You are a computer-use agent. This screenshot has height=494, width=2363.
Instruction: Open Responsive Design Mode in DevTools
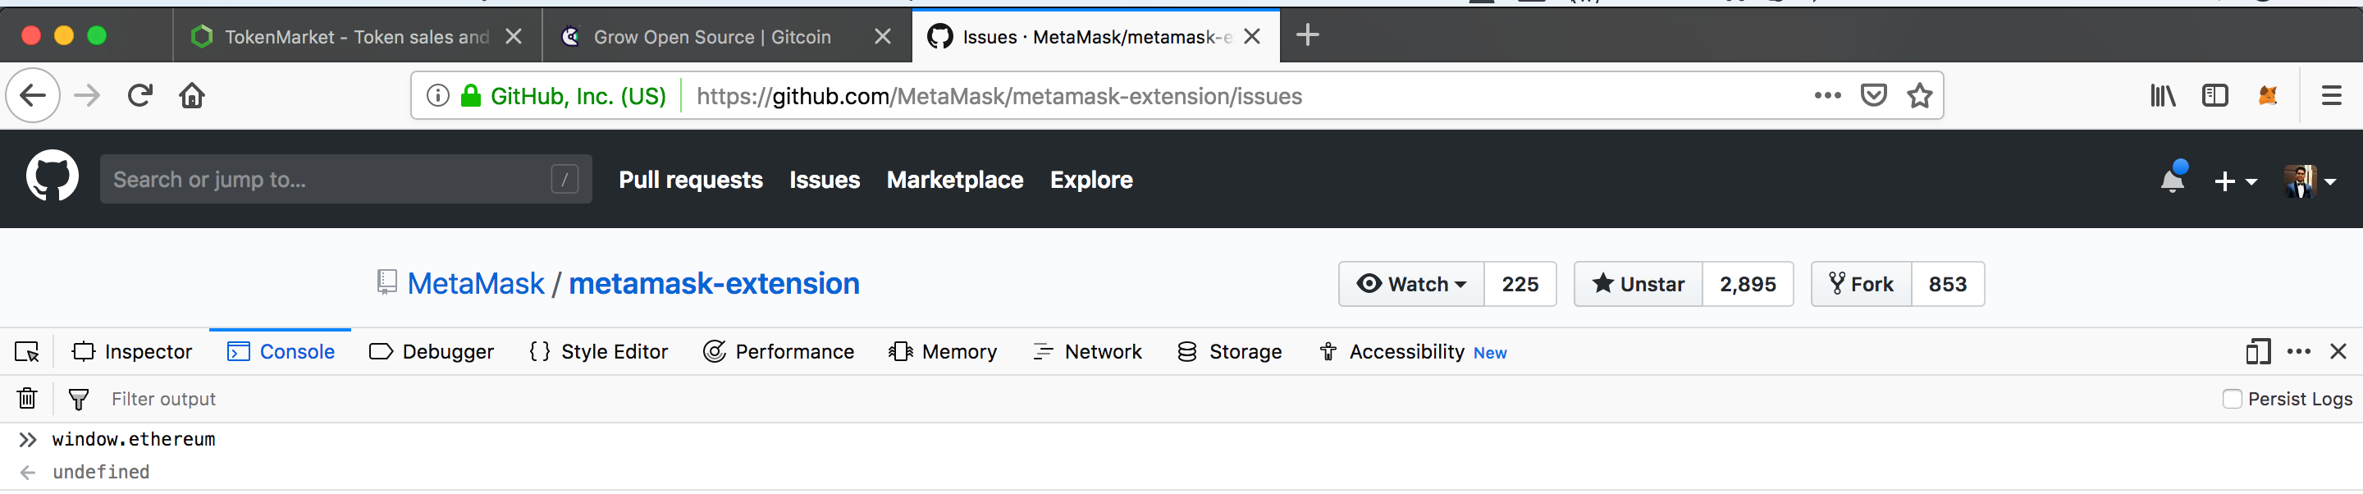[x=2257, y=352]
